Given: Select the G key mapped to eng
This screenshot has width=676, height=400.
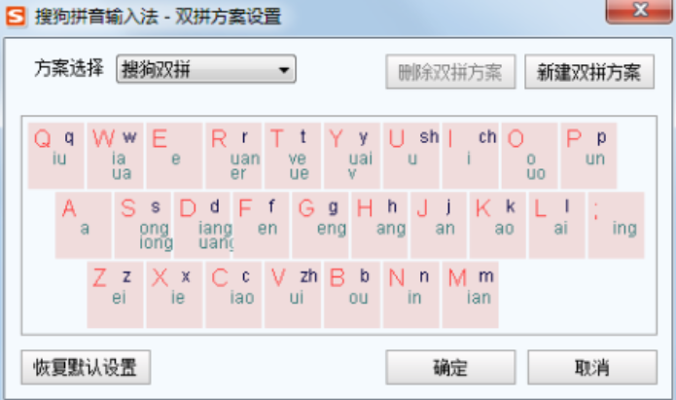Looking at the screenshot, I should 322,224.
